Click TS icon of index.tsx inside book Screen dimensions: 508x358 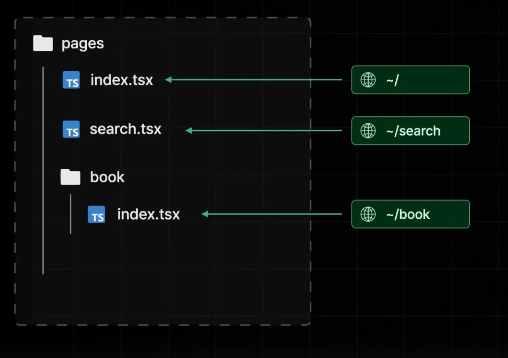[96, 215]
